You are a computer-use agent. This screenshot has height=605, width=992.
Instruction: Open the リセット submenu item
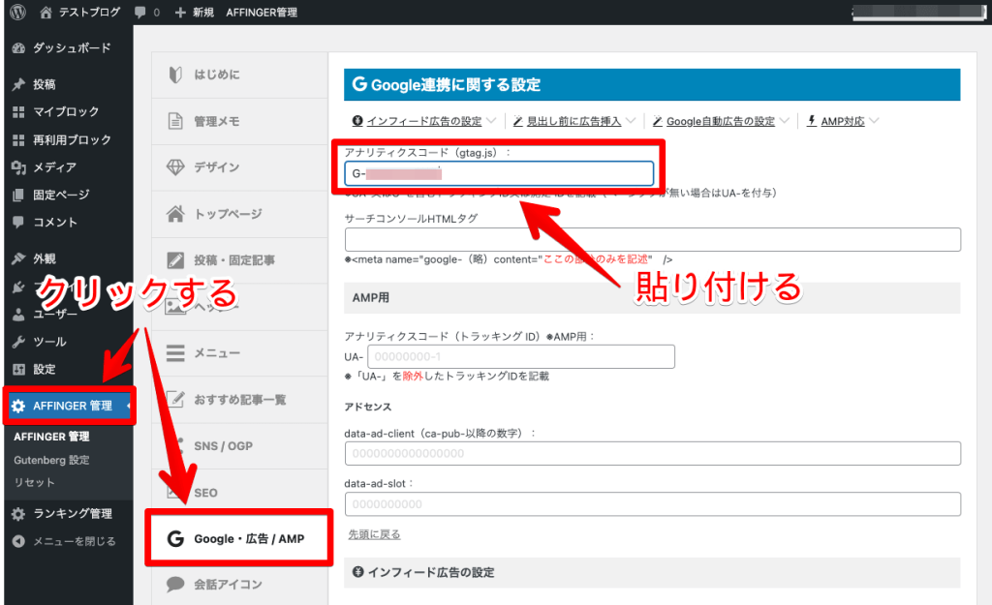(34, 482)
